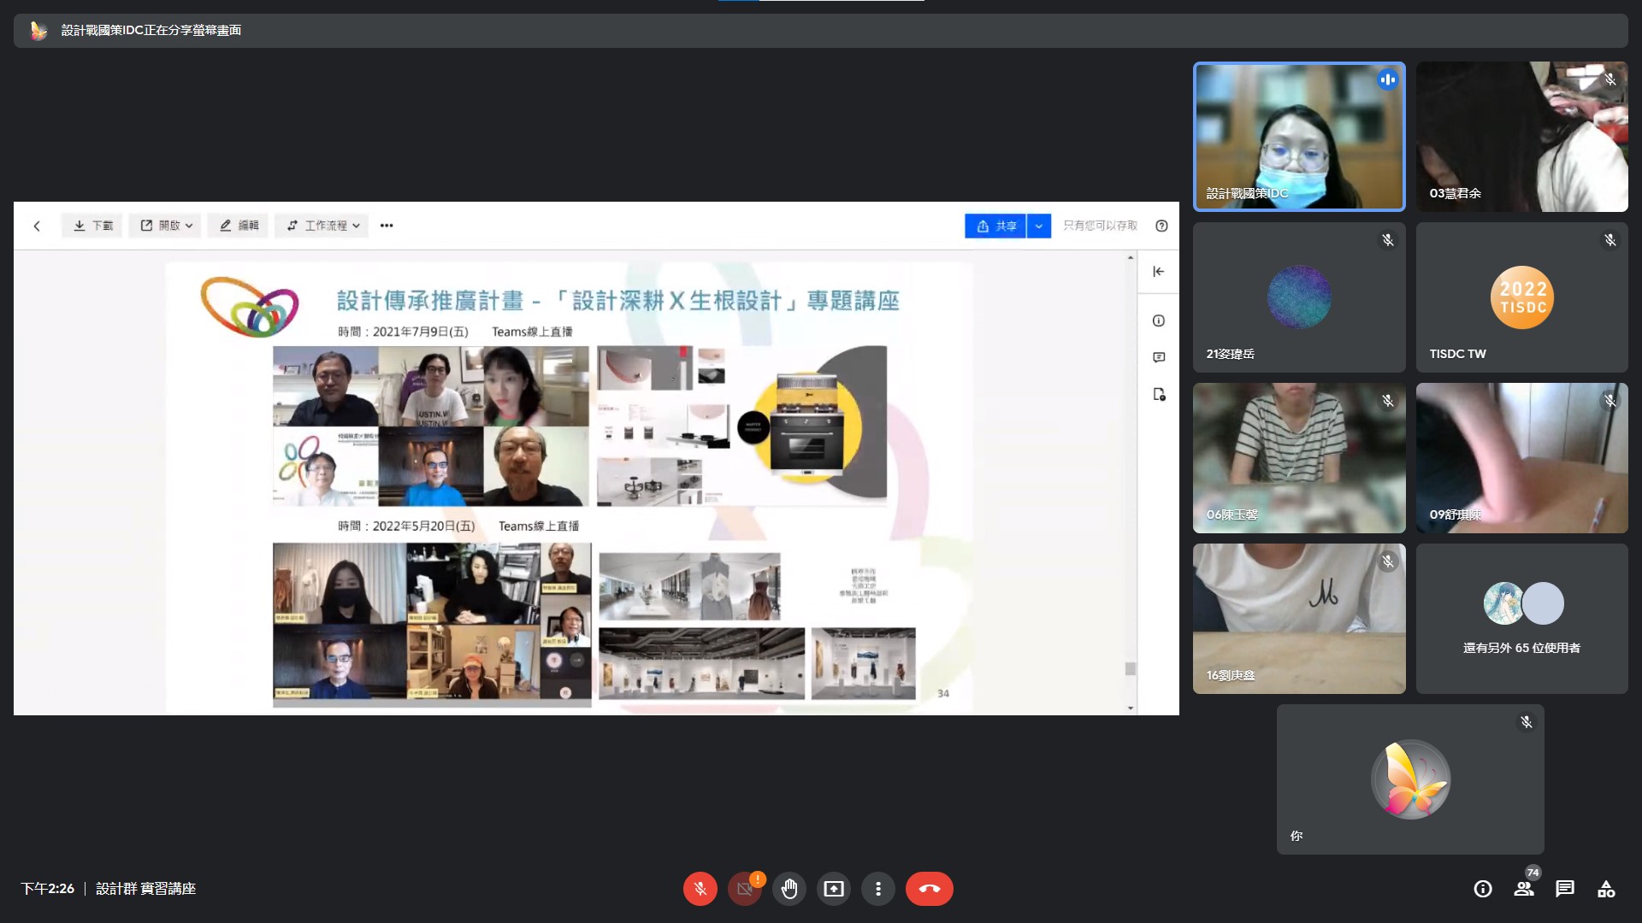1642x923 pixels.
Task: Raise hand using the hand icon
Action: (789, 889)
